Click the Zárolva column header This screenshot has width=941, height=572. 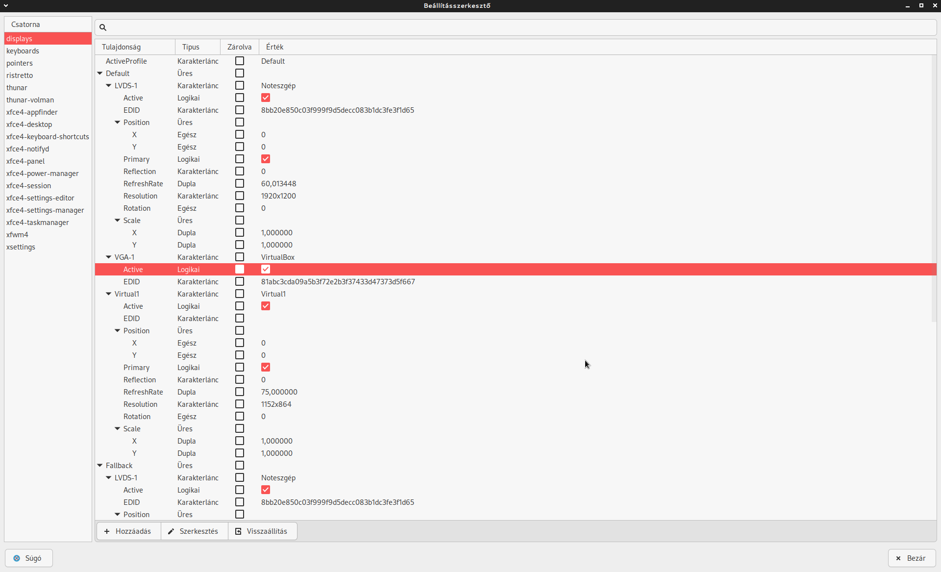pos(240,47)
